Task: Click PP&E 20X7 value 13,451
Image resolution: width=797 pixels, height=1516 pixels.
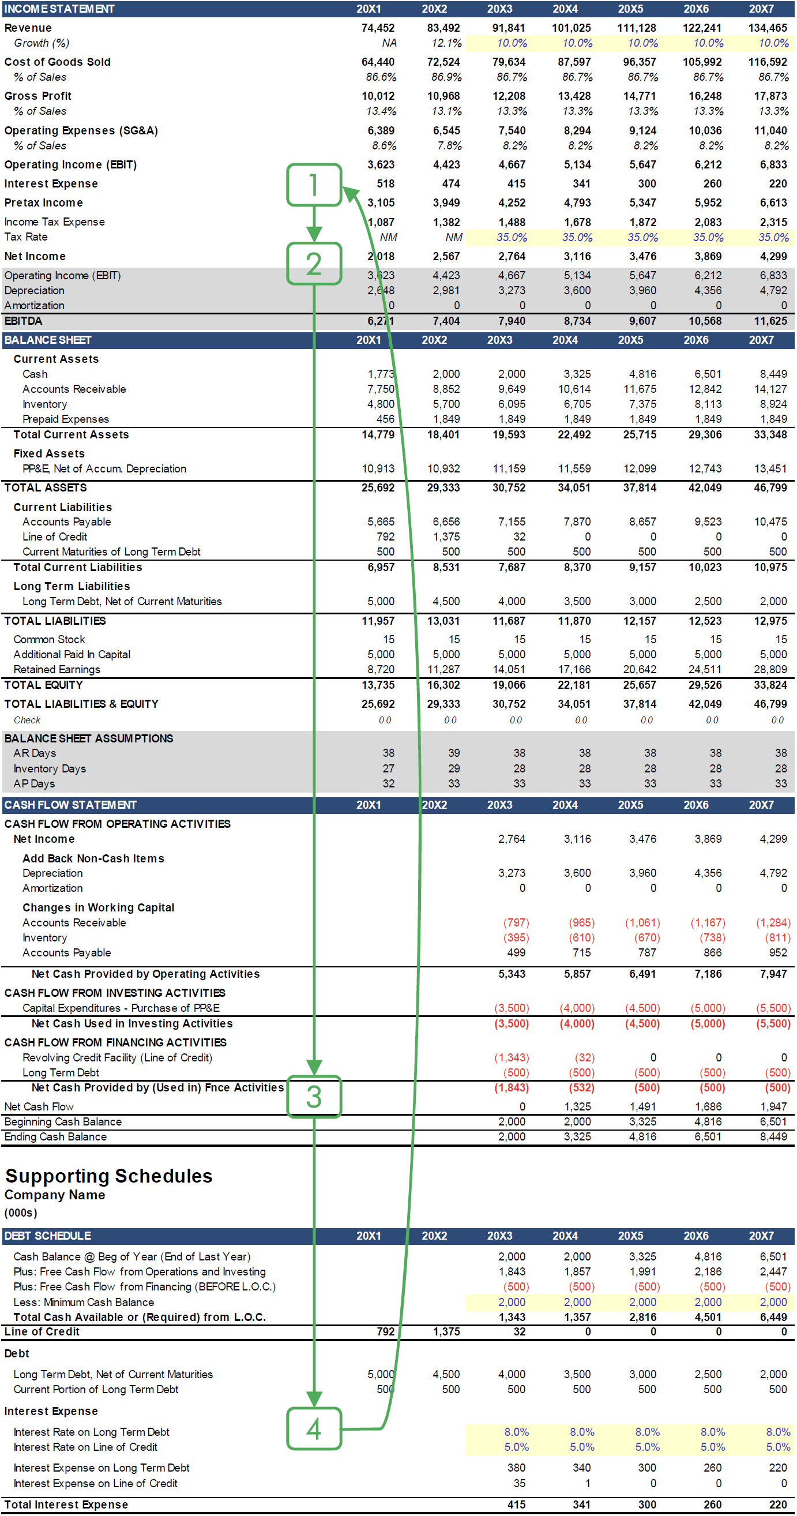Action: (x=770, y=468)
